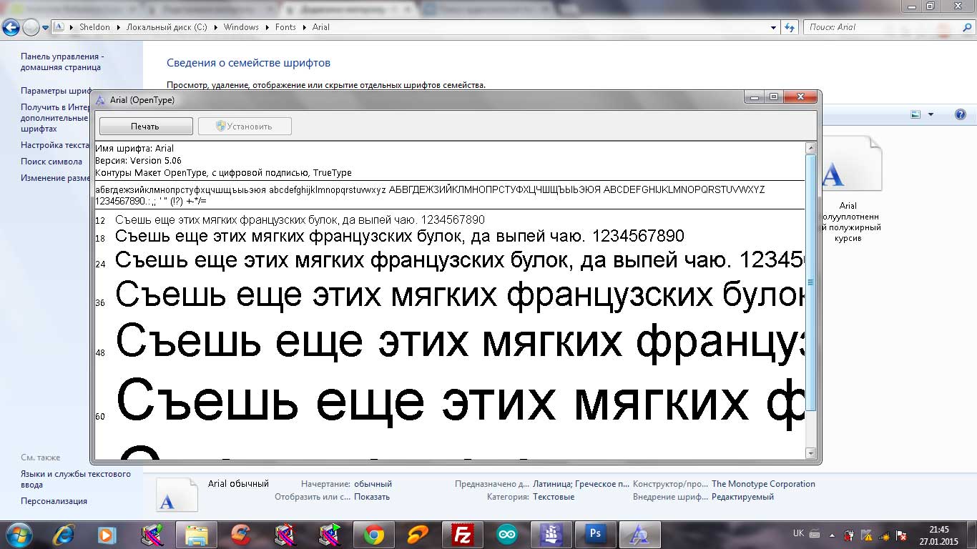This screenshot has width=977, height=549.
Task: Click the UK input language indicator
Action: pos(798,534)
